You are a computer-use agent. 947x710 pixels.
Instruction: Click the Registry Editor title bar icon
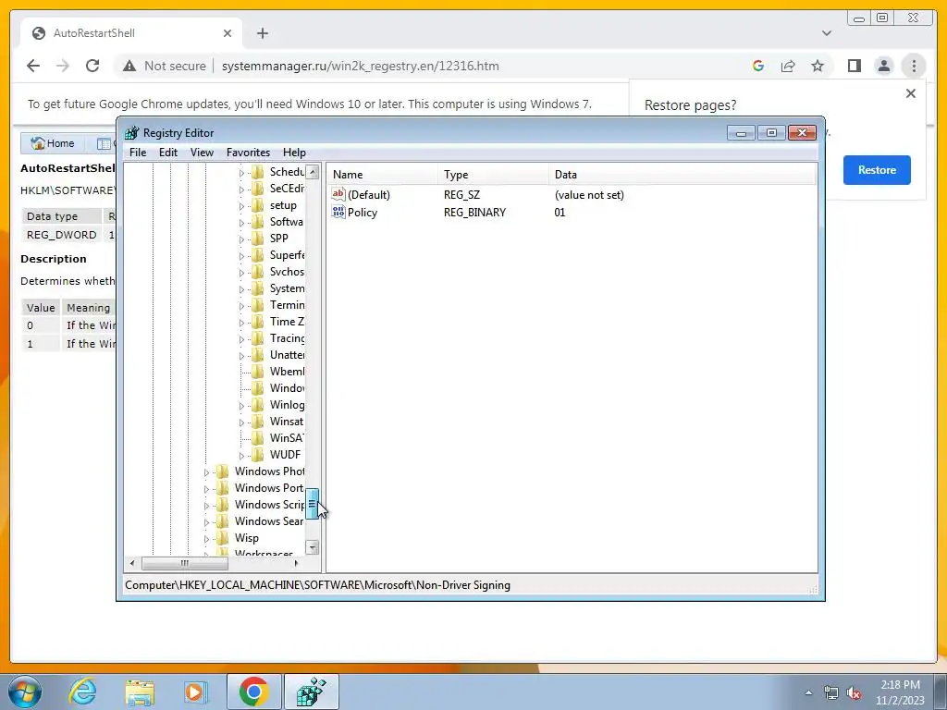[x=132, y=133]
